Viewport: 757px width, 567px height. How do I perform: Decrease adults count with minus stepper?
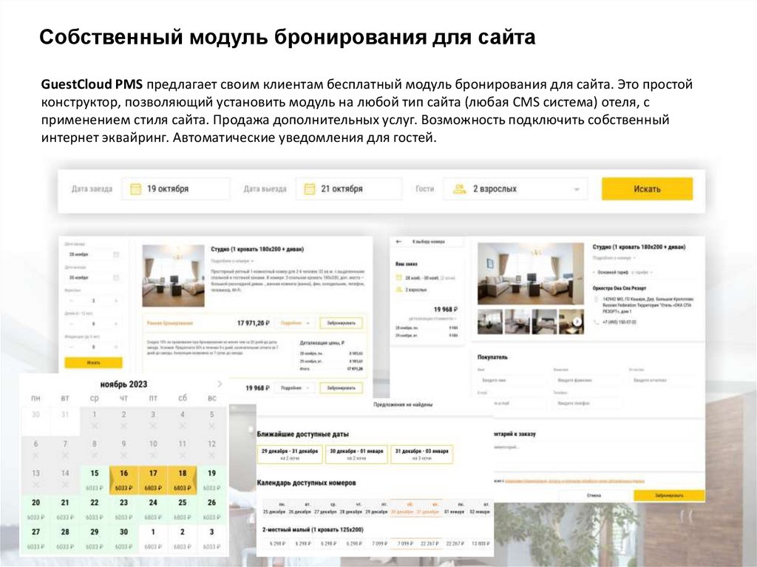(x=72, y=300)
